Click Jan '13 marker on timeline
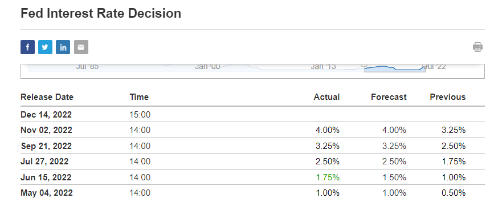Screen dimensions: 494x214 (x=323, y=67)
